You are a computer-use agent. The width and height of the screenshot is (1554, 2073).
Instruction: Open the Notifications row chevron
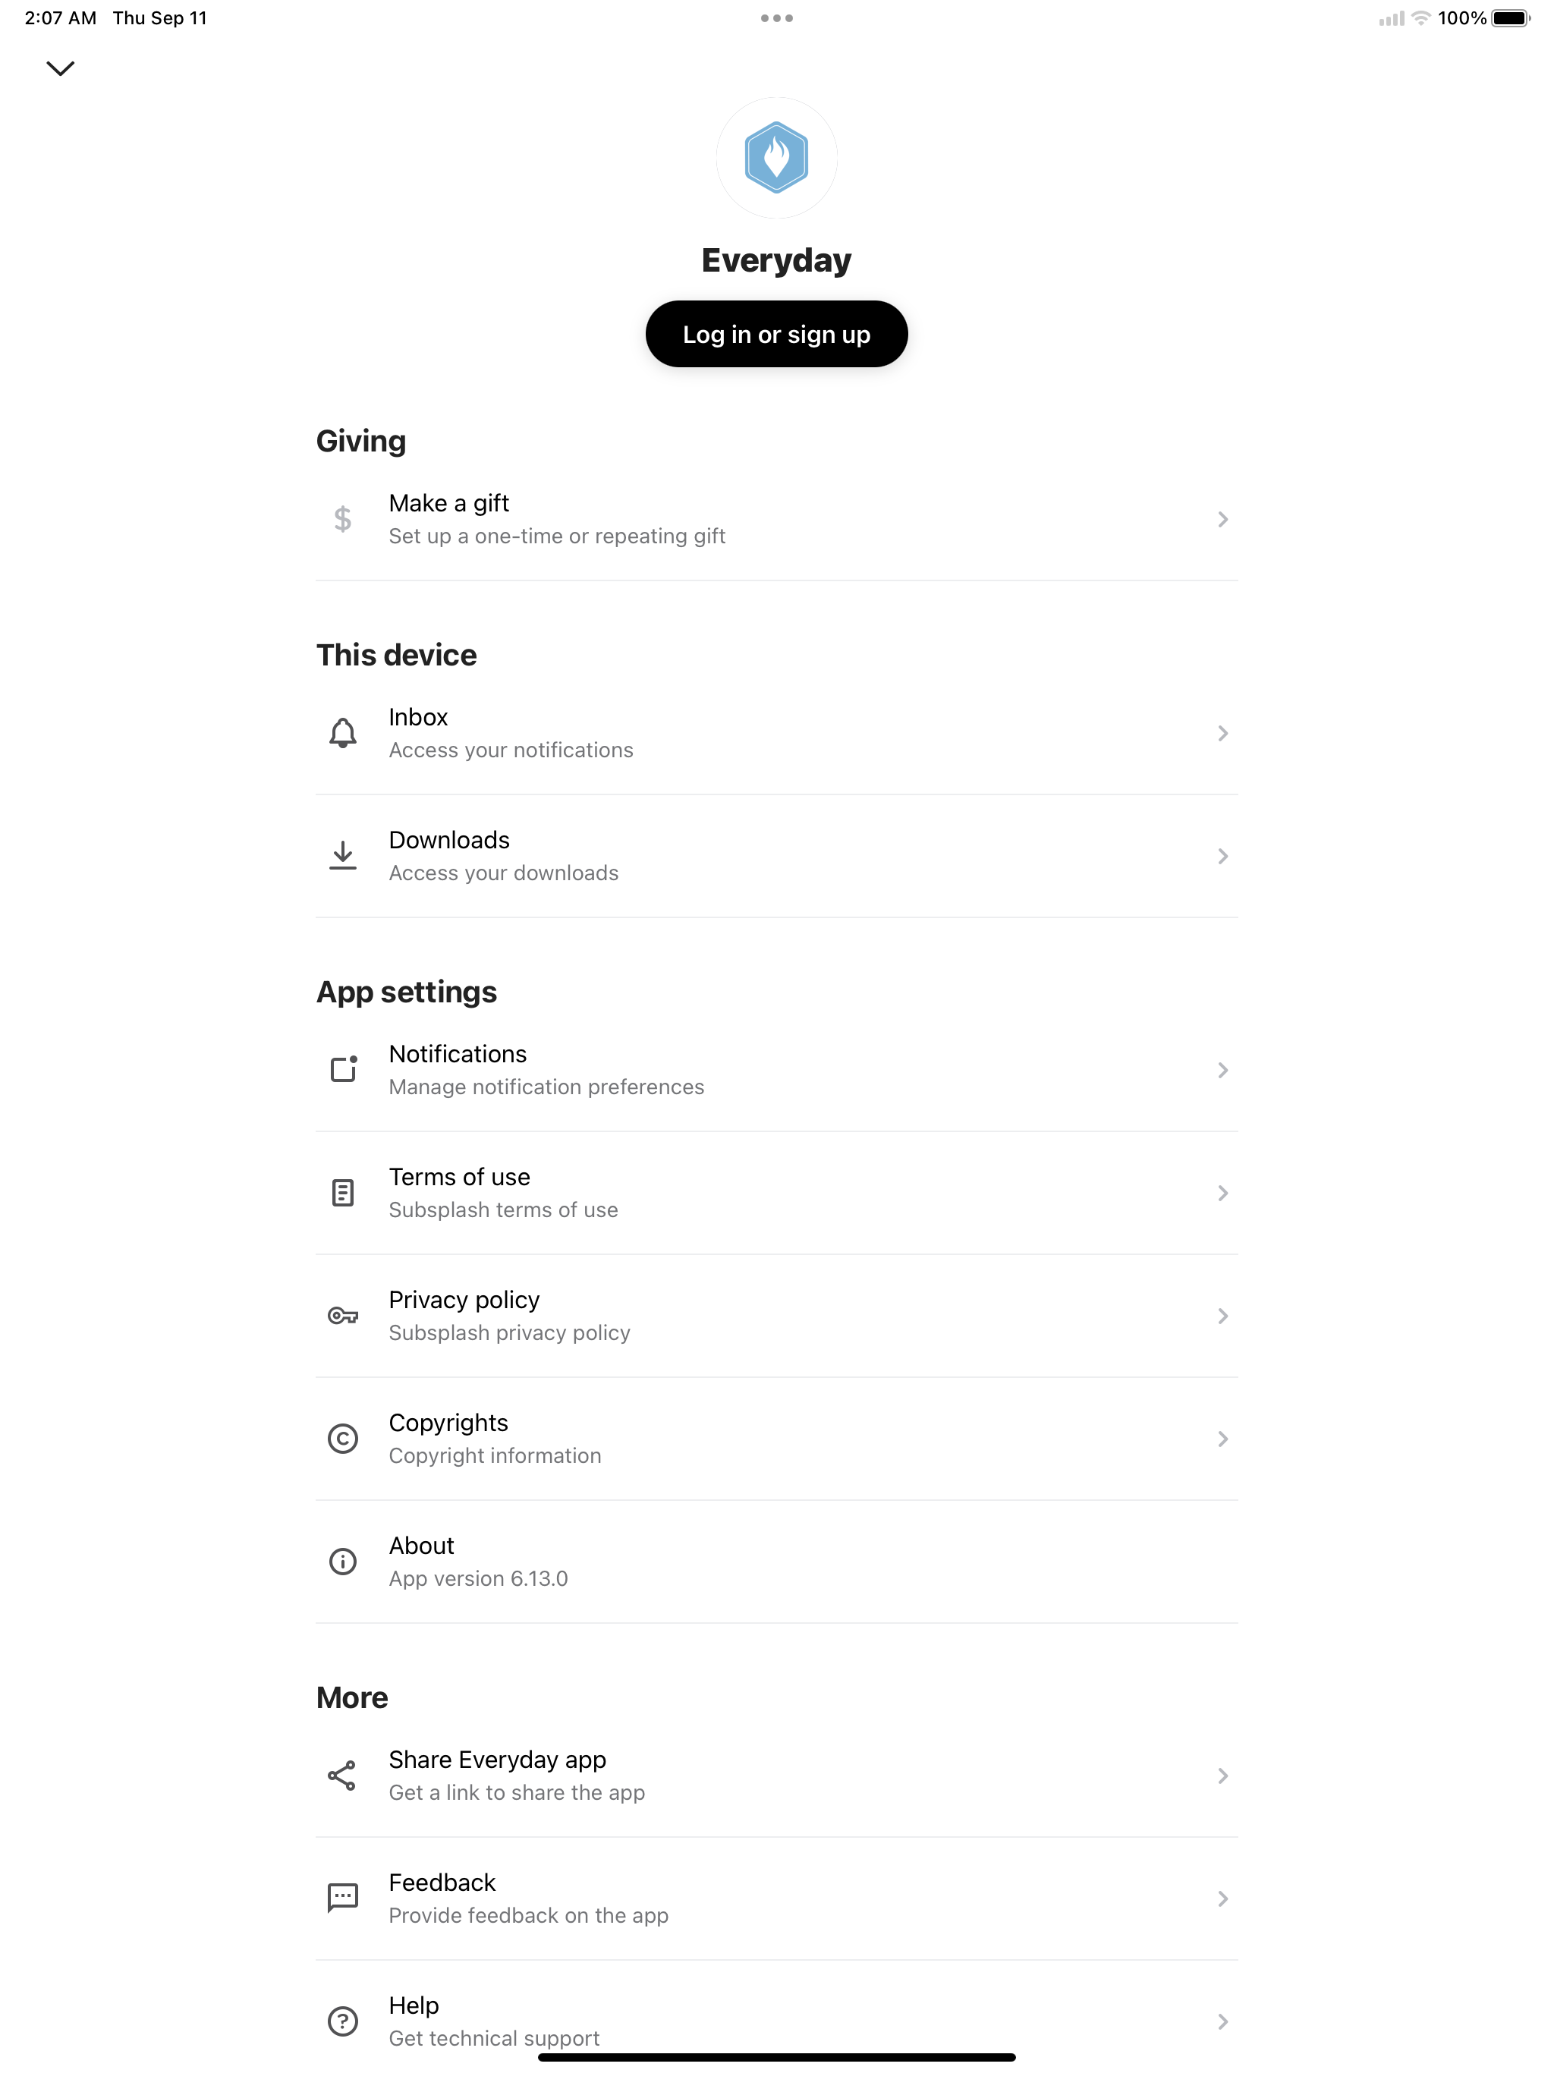pyautogui.click(x=1222, y=1070)
